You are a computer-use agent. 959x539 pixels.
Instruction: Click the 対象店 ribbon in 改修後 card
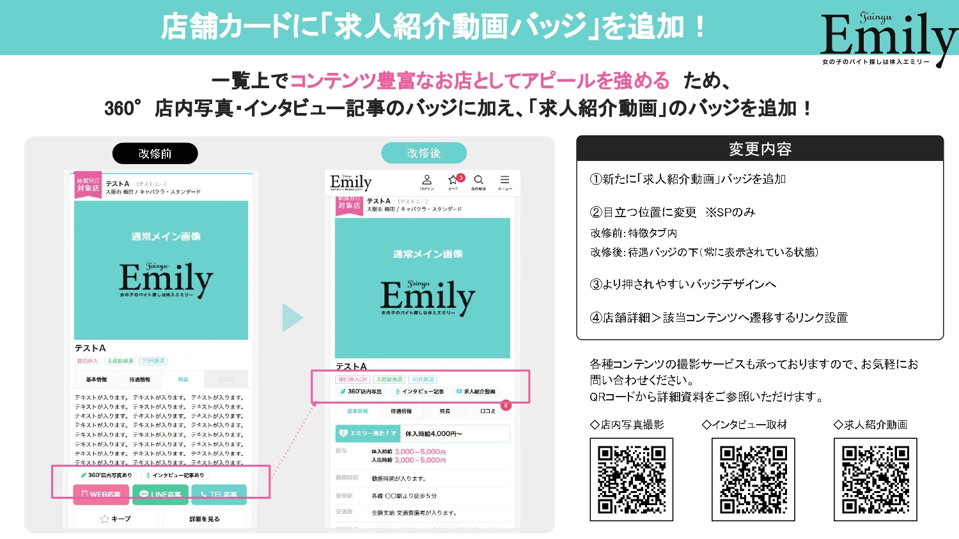(349, 206)
